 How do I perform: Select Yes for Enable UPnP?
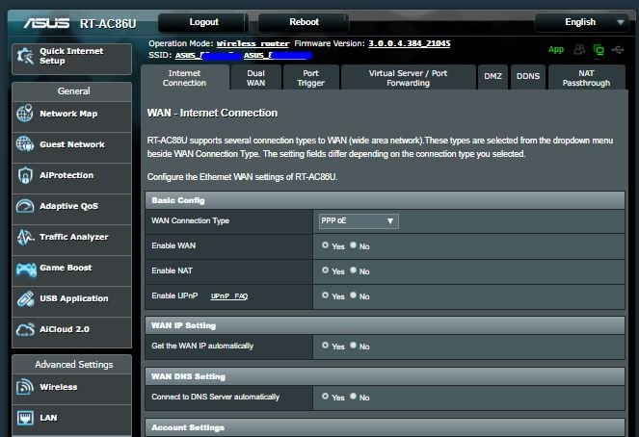325,296
